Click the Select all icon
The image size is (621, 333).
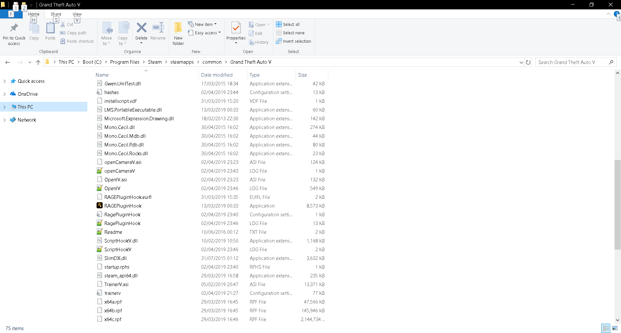(x=279, y=24)
